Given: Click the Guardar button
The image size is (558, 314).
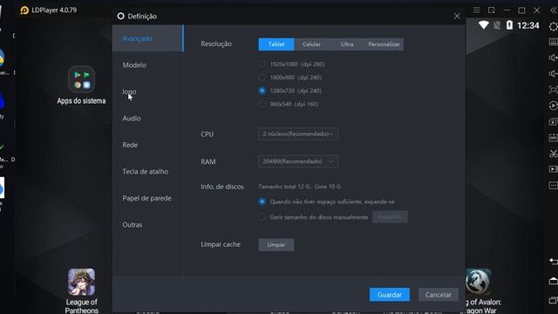Looking at the screenshot, I should click(x=390, y=295).
